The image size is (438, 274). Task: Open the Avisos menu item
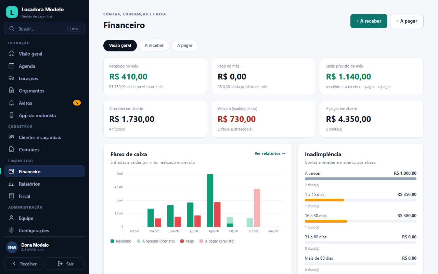point(44,103)
